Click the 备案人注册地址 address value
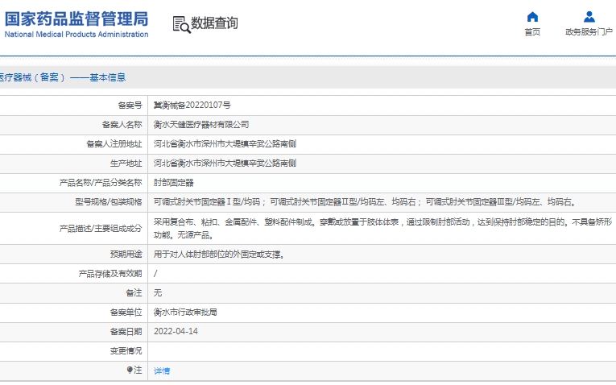Screen dimensions: 616x385 [225, 144]
